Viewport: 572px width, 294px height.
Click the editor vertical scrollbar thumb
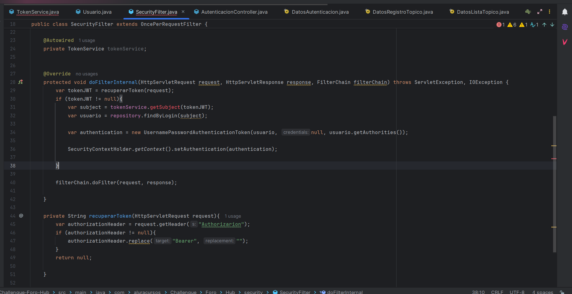coord(555,184)
